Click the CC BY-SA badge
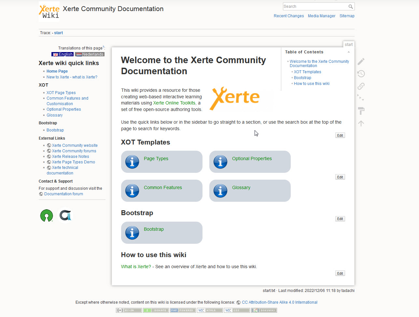 coord(129,310)
